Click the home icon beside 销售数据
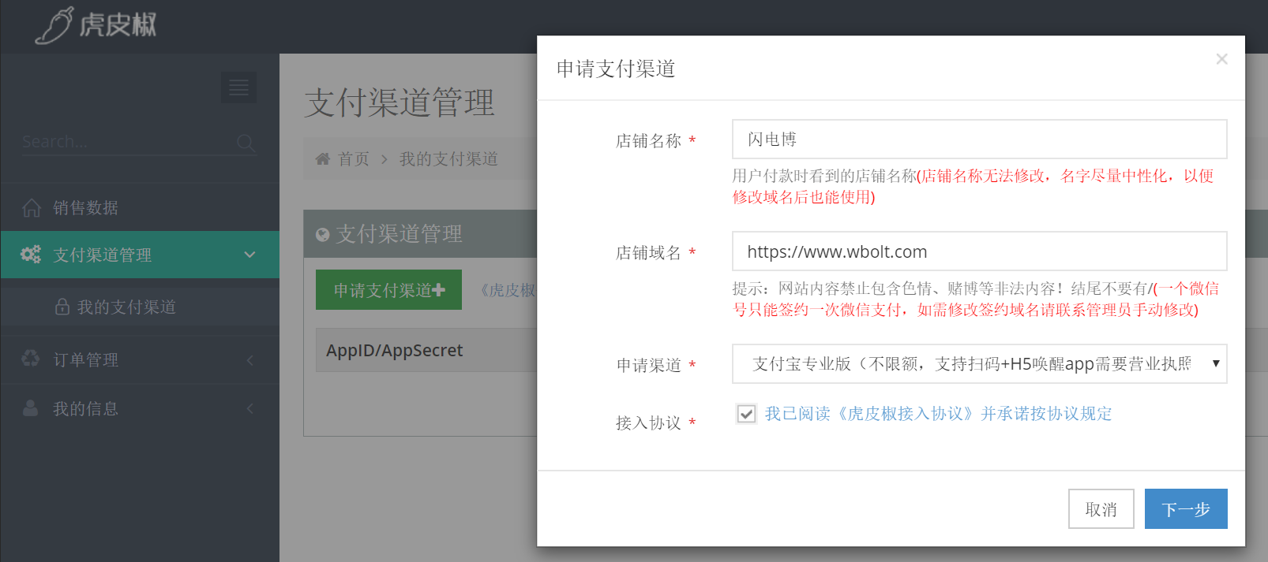The height and width of the screenshot is (562, 1268). click(32, 207)
